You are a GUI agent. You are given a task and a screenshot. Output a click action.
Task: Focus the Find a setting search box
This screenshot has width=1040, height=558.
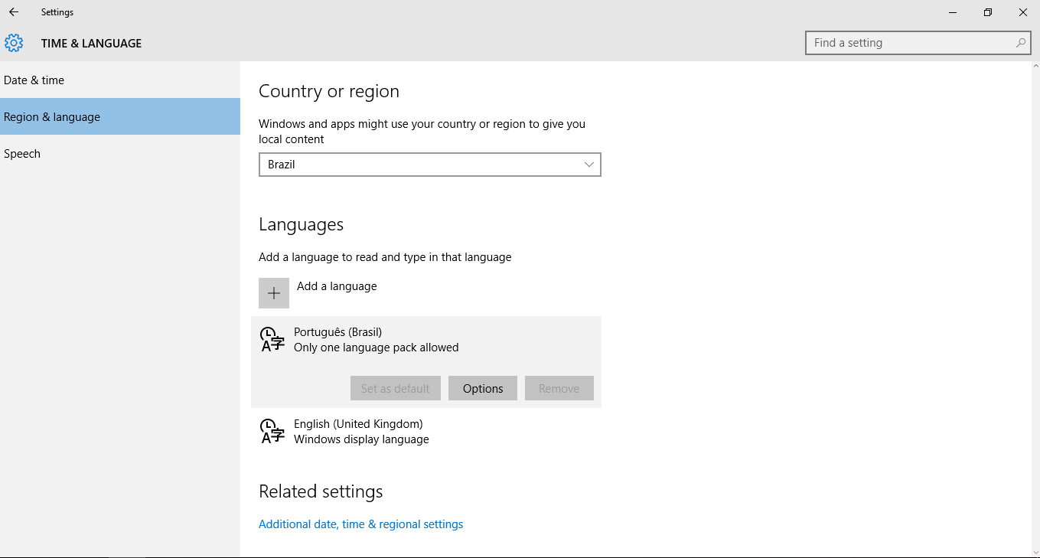click(x=918, y=43)
